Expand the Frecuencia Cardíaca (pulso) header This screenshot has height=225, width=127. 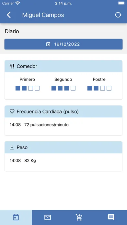[x=63, y=112]
